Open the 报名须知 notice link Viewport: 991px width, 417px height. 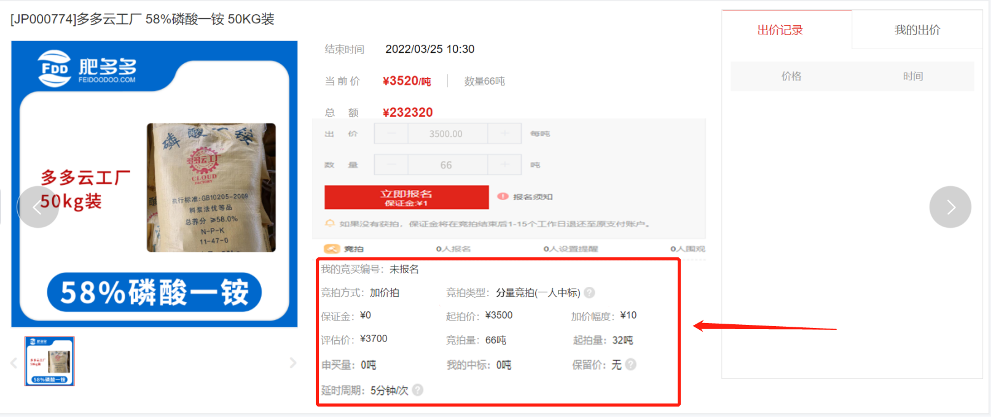coord(533,197)
